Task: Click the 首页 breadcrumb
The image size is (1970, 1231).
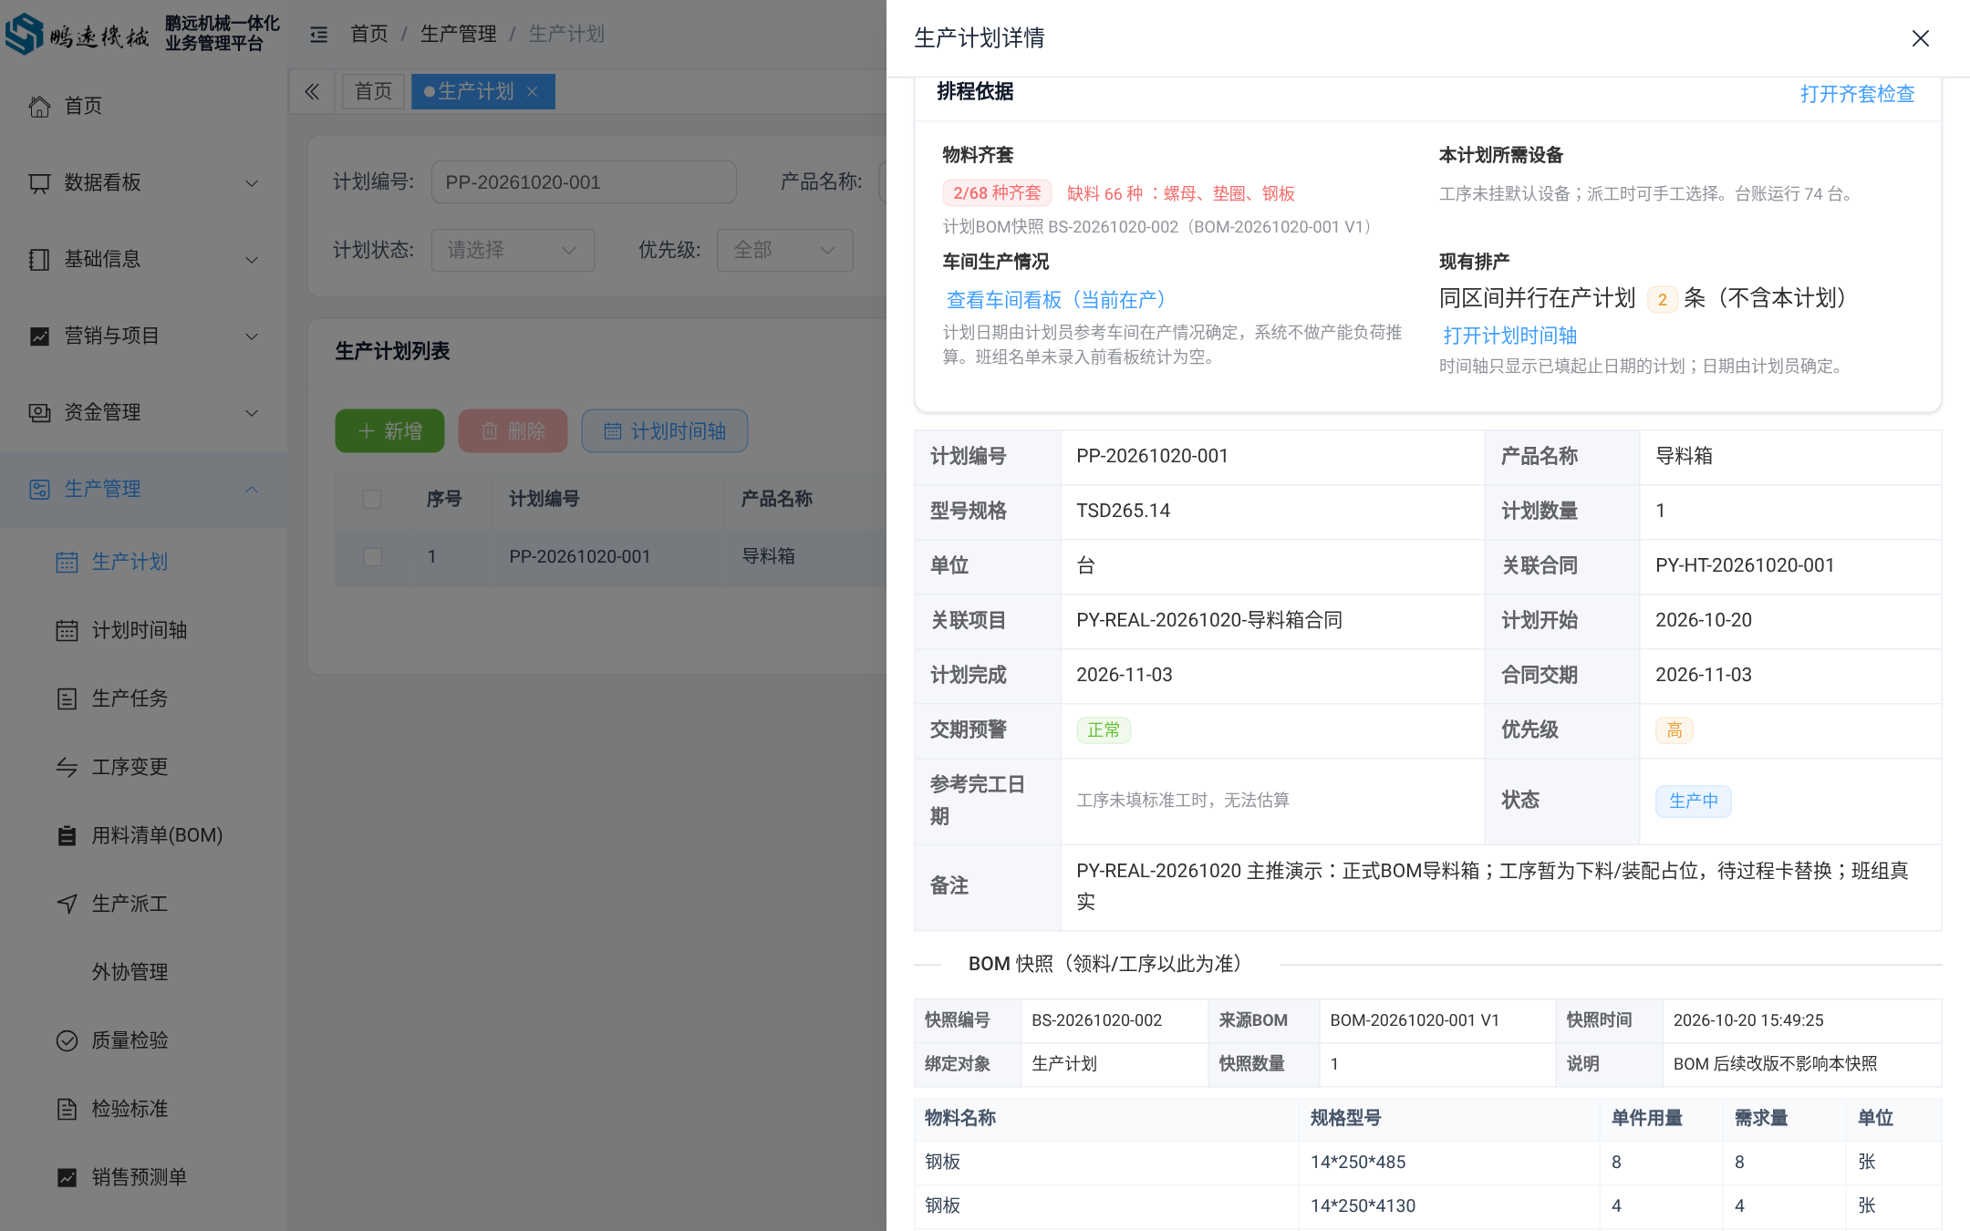Action: [x=369, y=35]
